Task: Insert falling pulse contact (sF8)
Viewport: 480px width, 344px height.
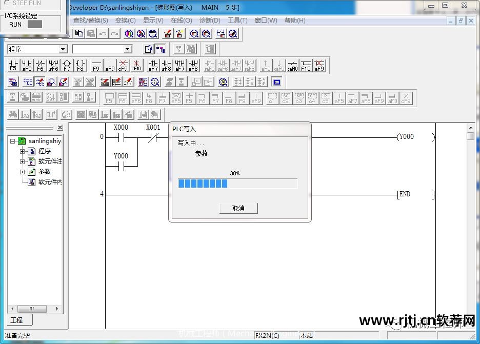Action: click(x=166, y=66)
